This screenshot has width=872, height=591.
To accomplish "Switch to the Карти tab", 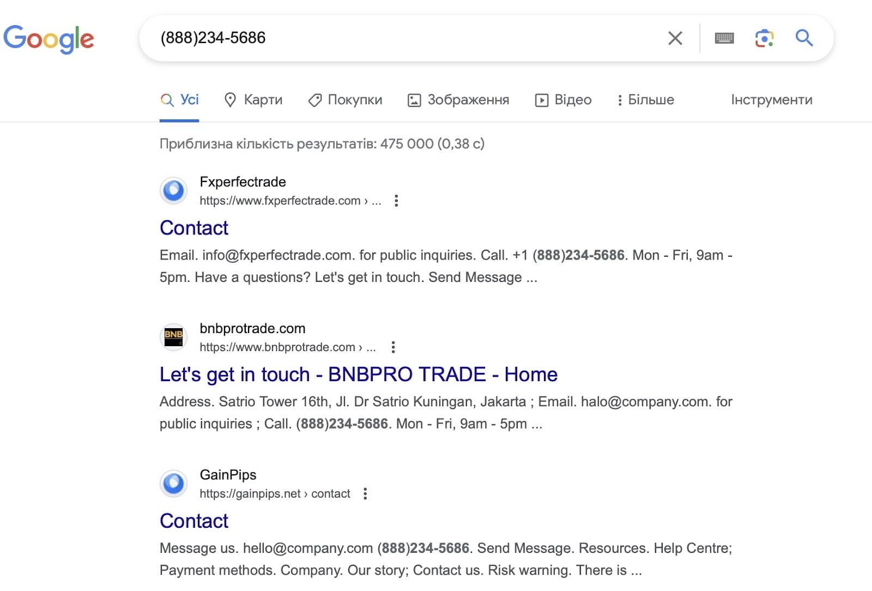I will point(253,100).
